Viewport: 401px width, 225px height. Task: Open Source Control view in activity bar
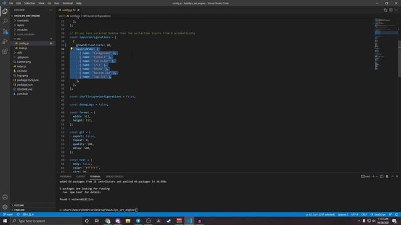click(x=5, y=31)
